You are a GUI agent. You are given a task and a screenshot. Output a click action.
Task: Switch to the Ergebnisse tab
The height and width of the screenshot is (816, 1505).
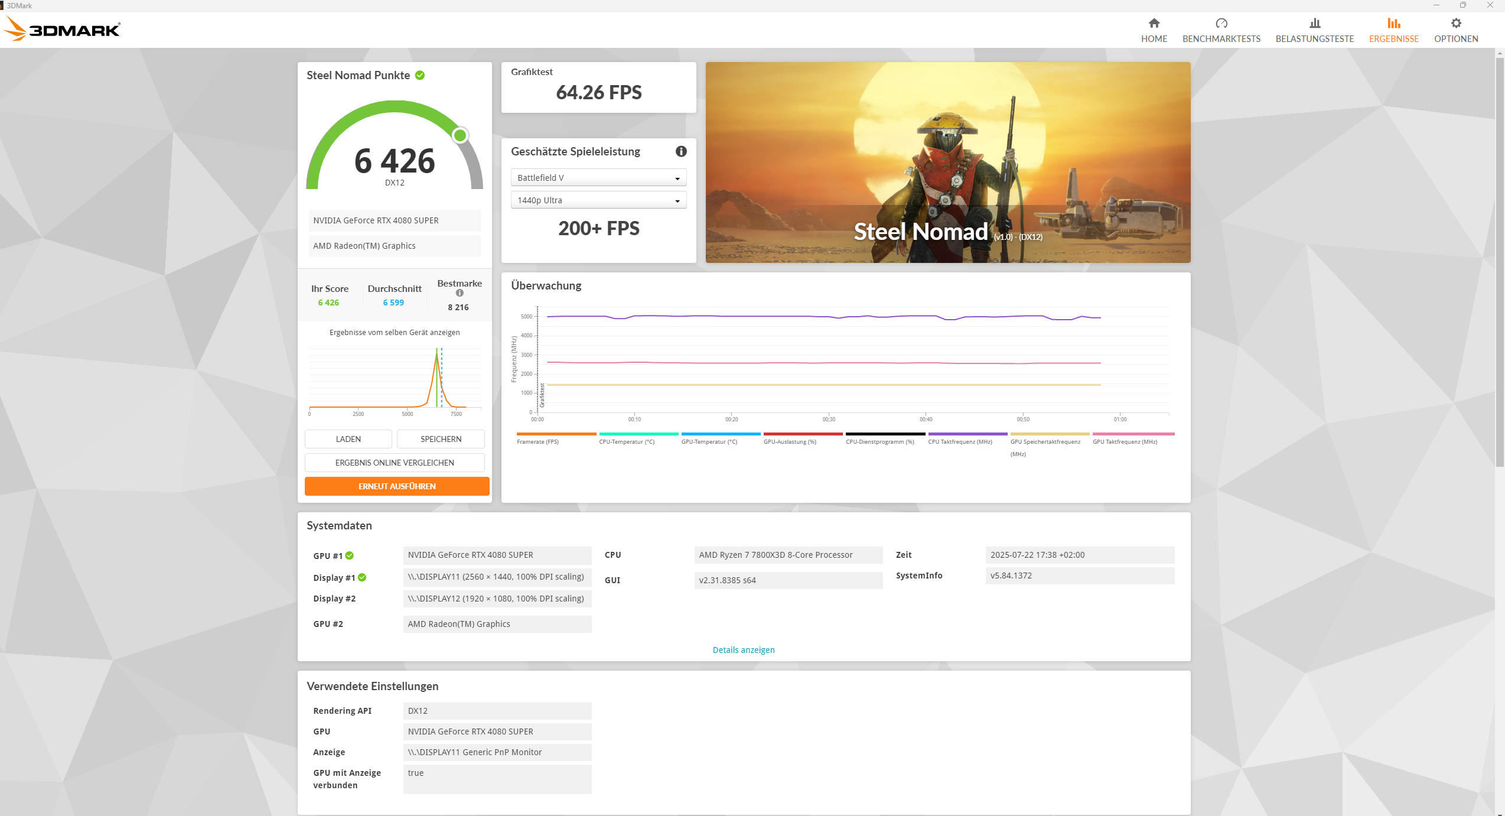point(1393,38)
